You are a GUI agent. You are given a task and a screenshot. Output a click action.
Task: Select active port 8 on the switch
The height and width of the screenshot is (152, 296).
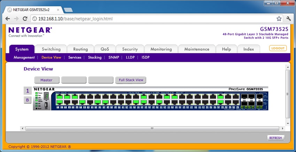tap(83, 102)
